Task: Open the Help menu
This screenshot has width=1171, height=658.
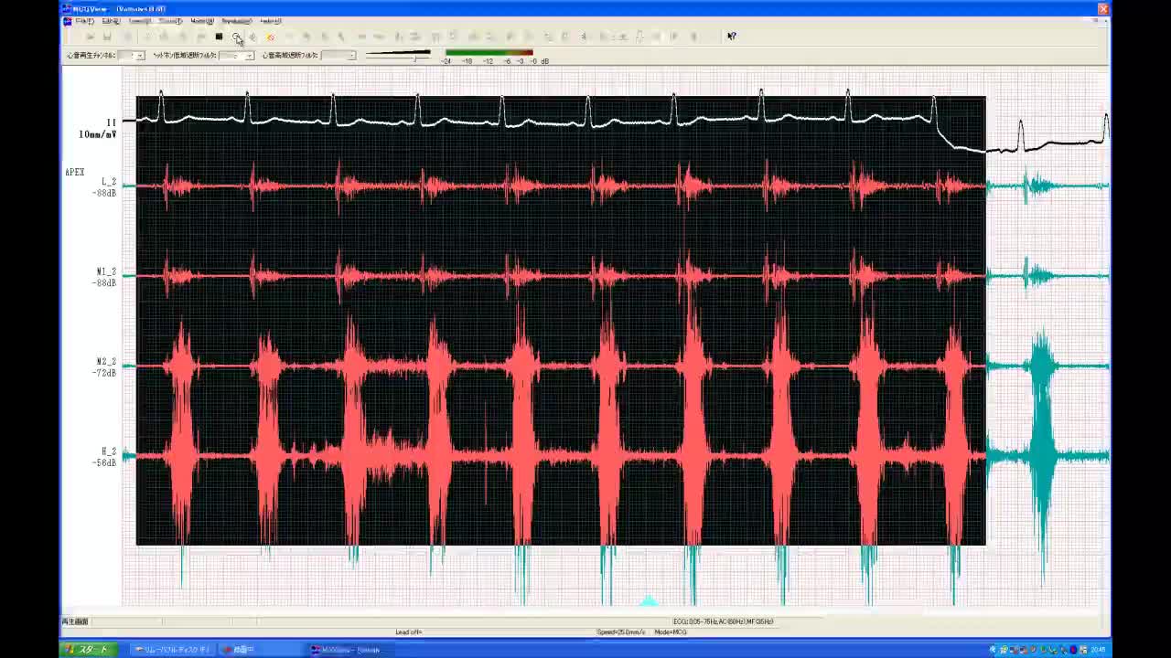Action: point(271,21)
